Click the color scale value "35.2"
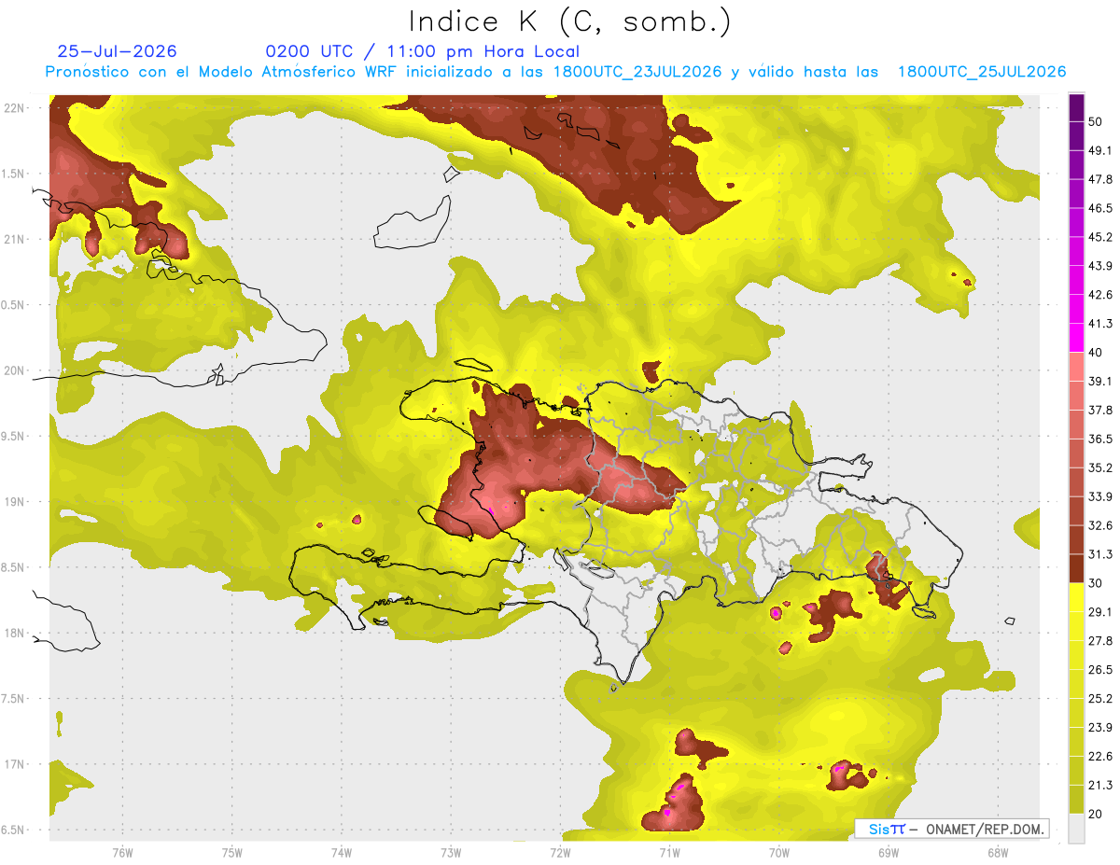This screenshot has height=865, width=1120. 1100,467
